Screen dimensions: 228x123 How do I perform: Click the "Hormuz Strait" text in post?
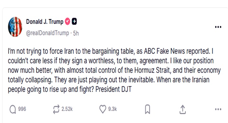point(152,70)
